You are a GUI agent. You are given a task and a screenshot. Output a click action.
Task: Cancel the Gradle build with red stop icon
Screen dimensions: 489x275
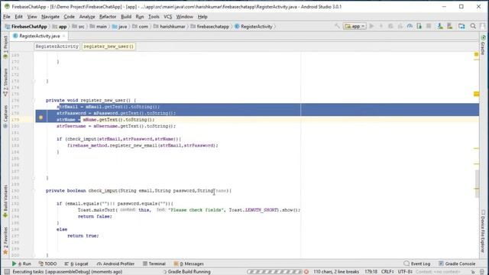pyautogui.click(x=306, y=272)
